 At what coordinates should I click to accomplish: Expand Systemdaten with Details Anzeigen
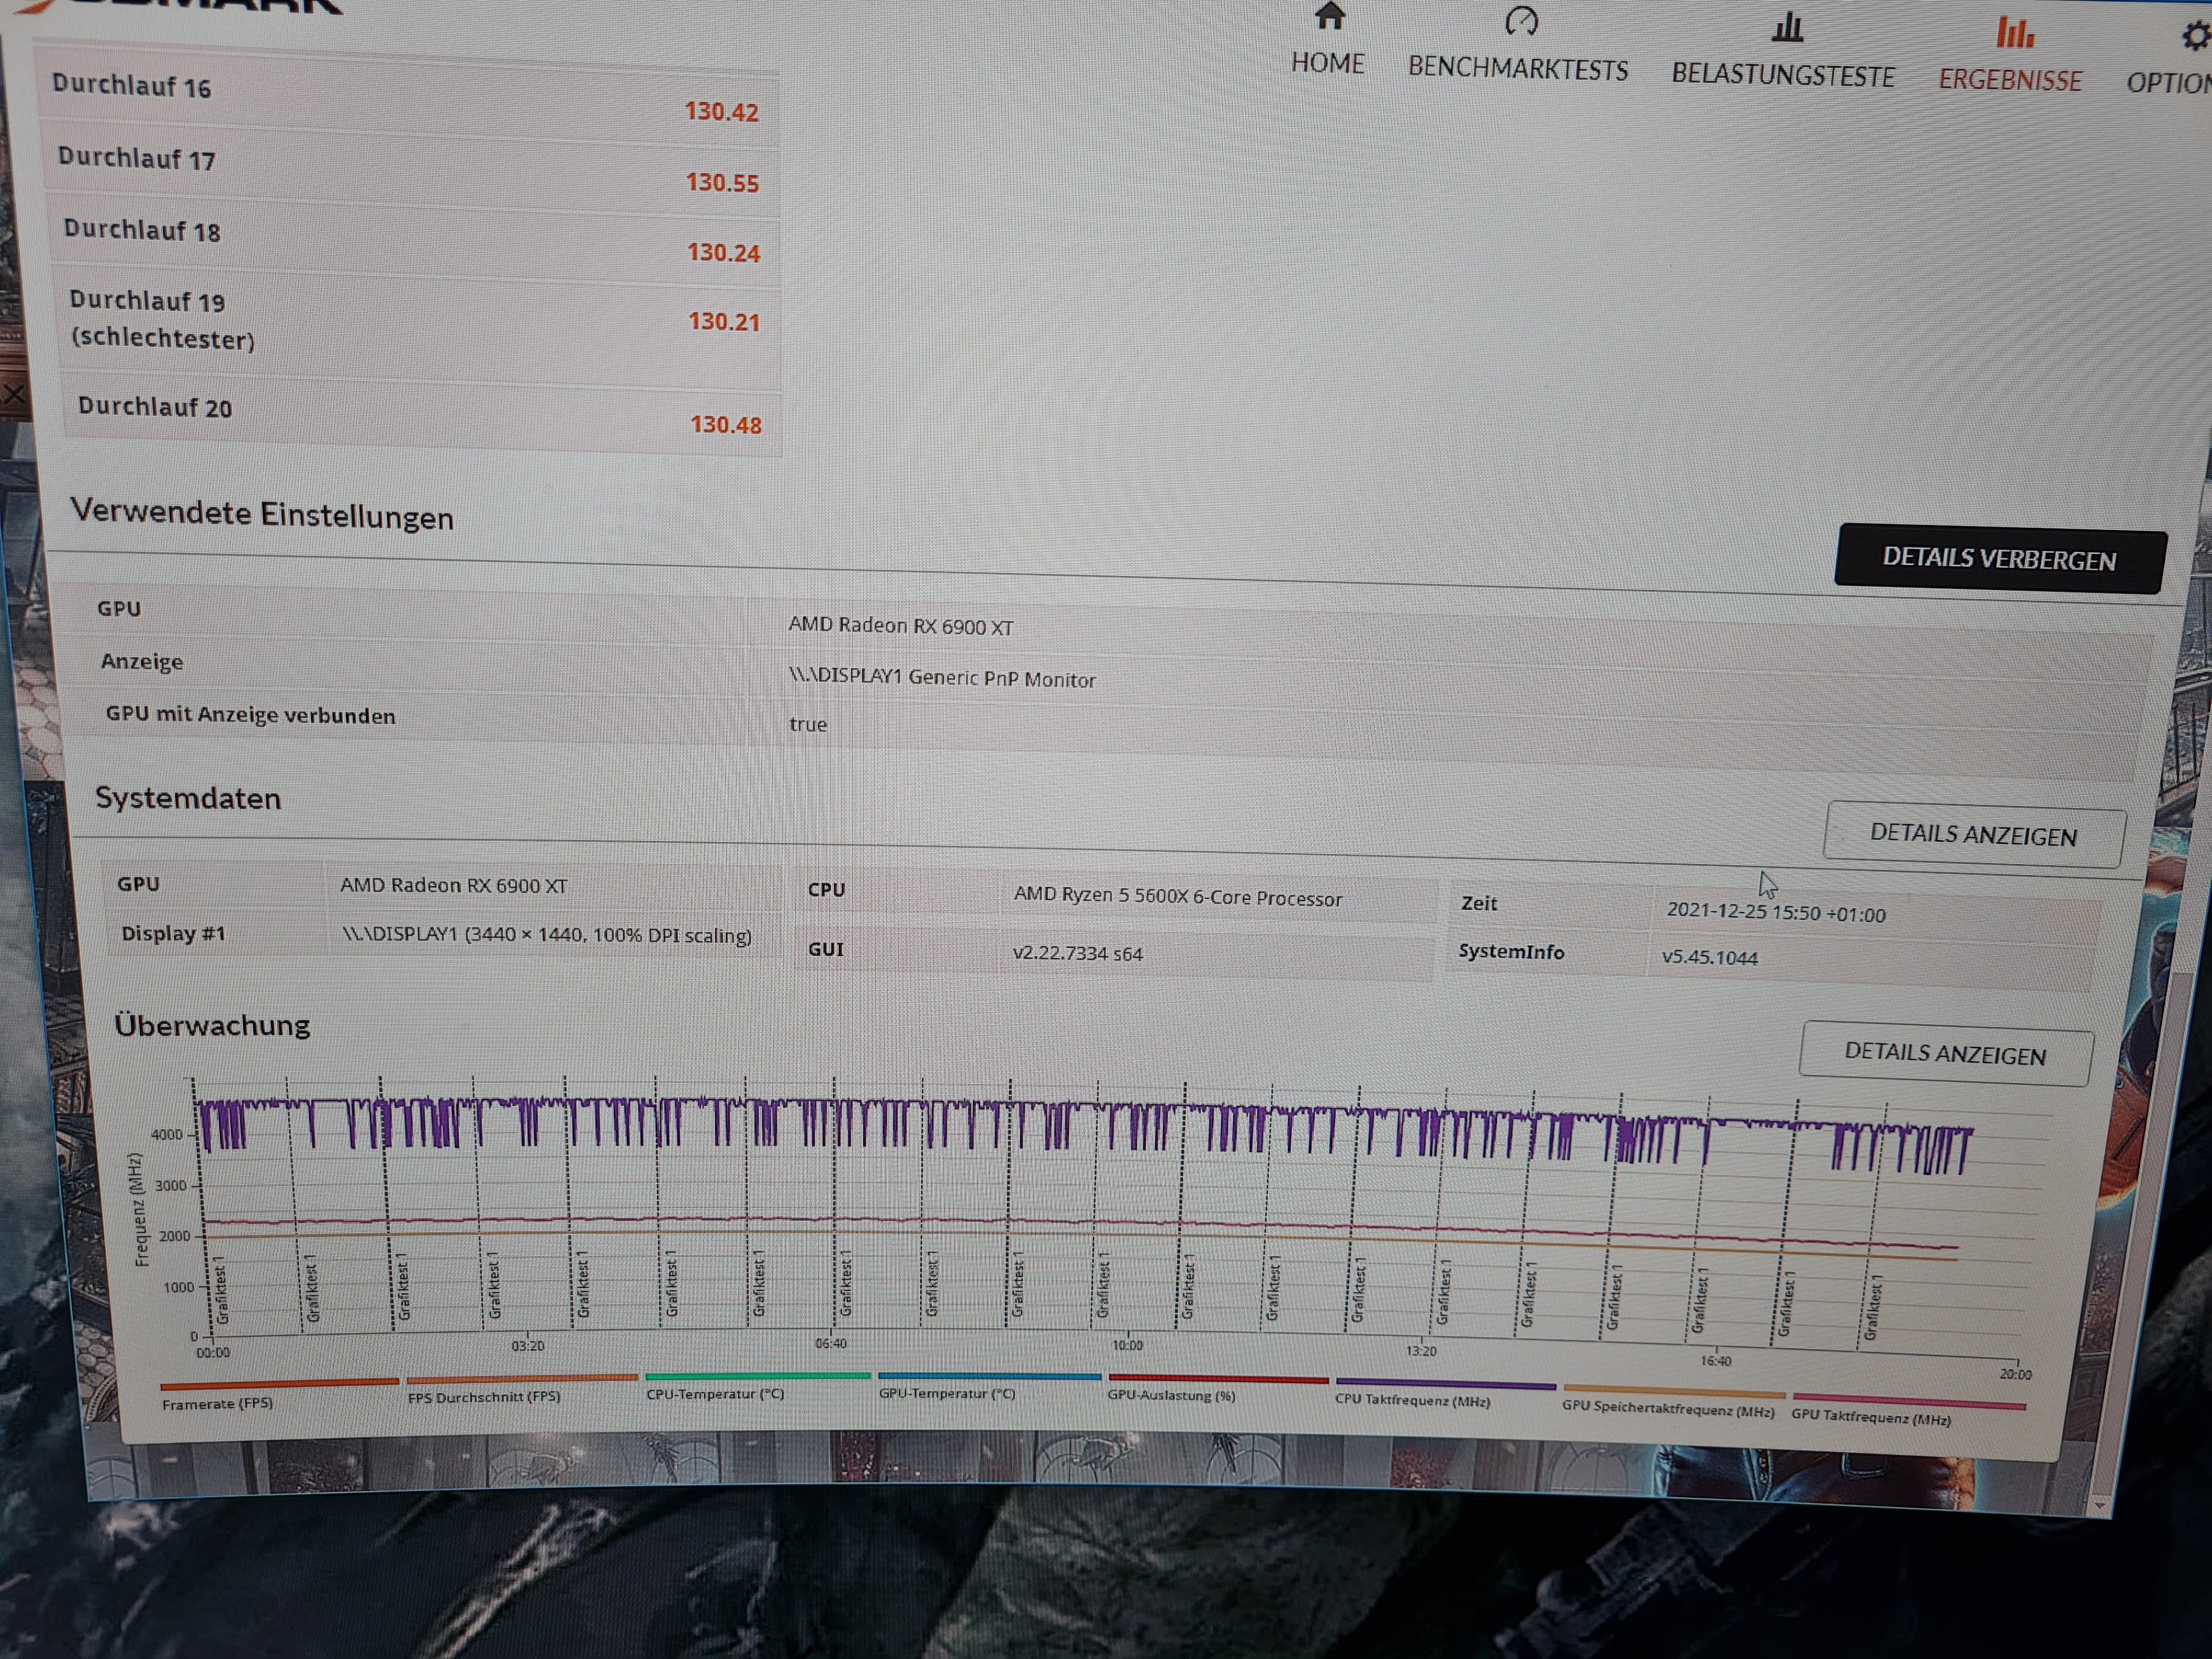tap(1973, 835)
